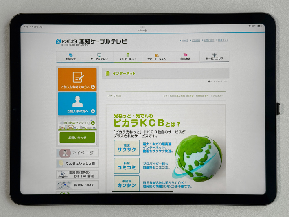This screenshot has width=289, height=217.
Task: Click the calculator image on 料金について
Action: pos(64,185)
